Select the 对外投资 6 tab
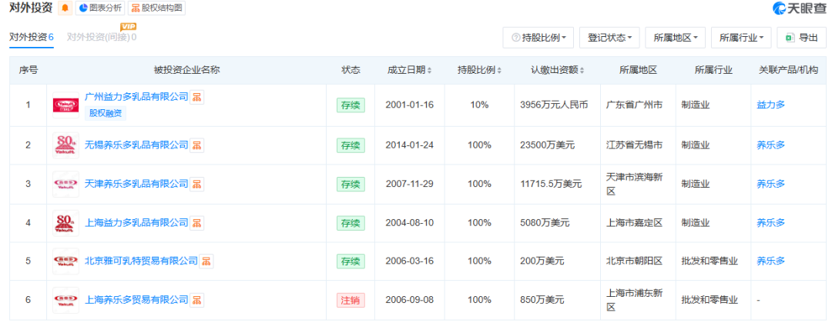Viewport: 832px width, 323px height. point(31,37)
